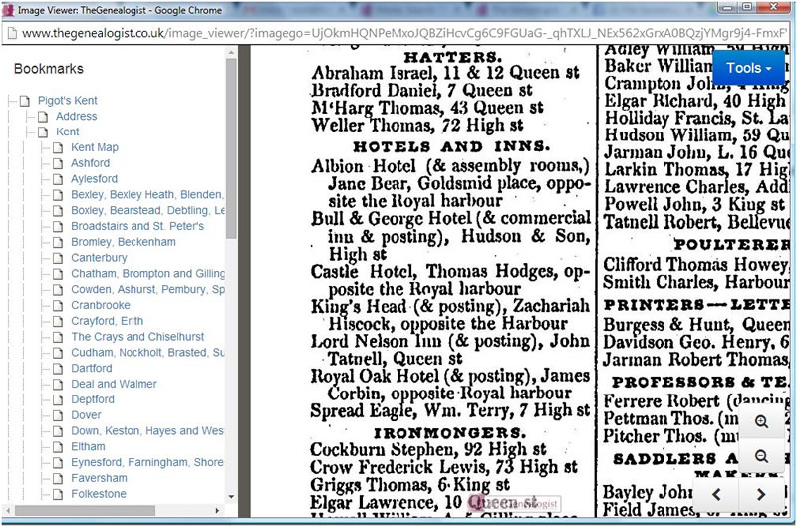This screenshot has height=527, width=797.
Task: Open the Tools dropdown menu
Action: tap(749, 68)
